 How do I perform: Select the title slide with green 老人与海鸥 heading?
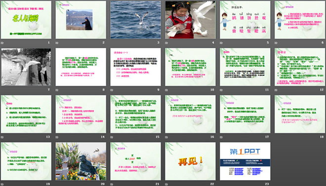pos(26,20)
